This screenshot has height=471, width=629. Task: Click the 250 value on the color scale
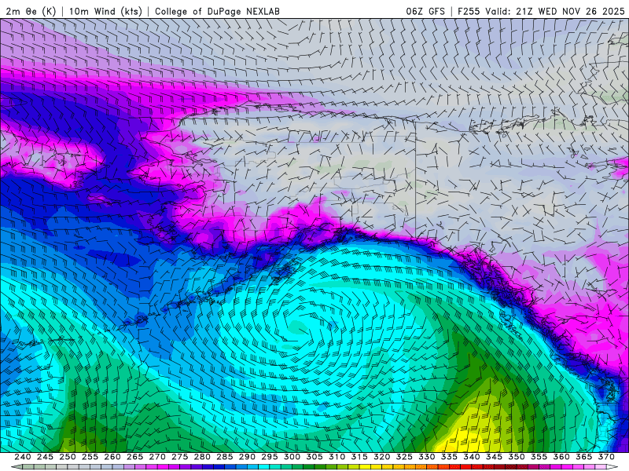click(68, 457)
